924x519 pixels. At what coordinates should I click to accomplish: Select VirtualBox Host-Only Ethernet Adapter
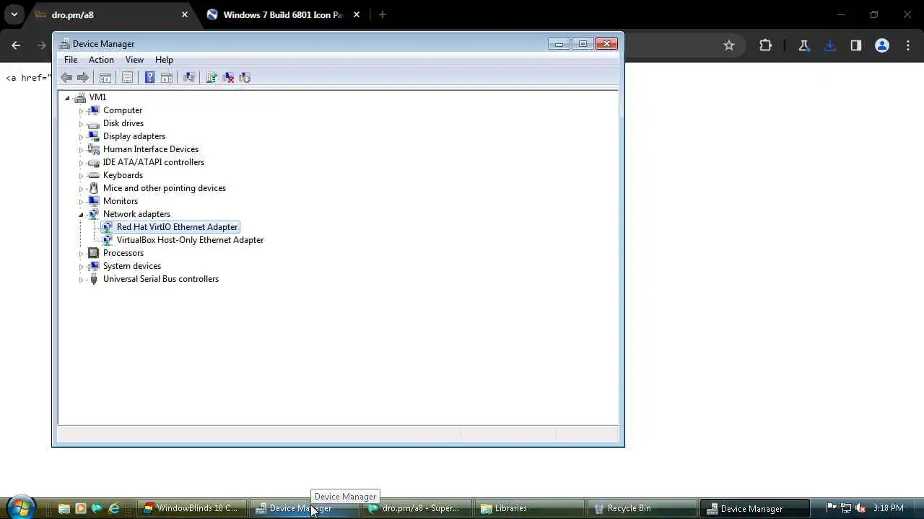pos(190,240)
